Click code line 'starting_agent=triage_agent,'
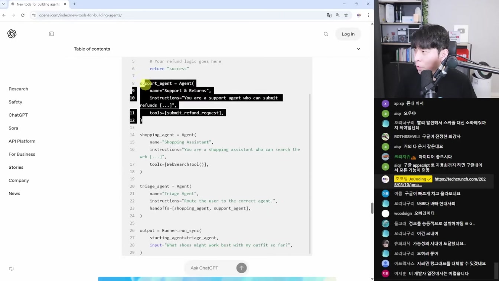Image resolution: width=499 pixels, height=281 pixels. coord(184,238)
